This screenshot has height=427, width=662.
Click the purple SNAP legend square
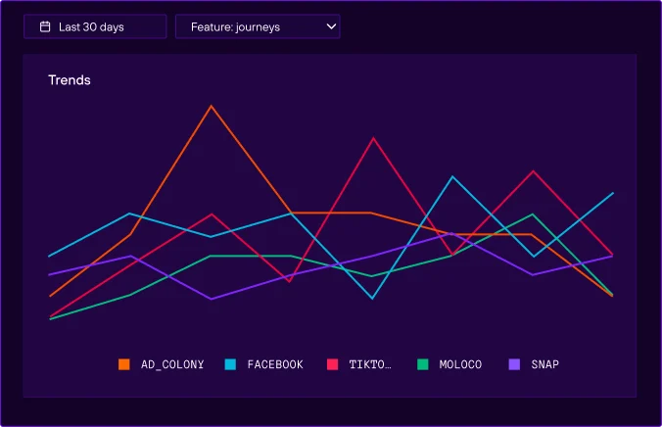point(515,364)
